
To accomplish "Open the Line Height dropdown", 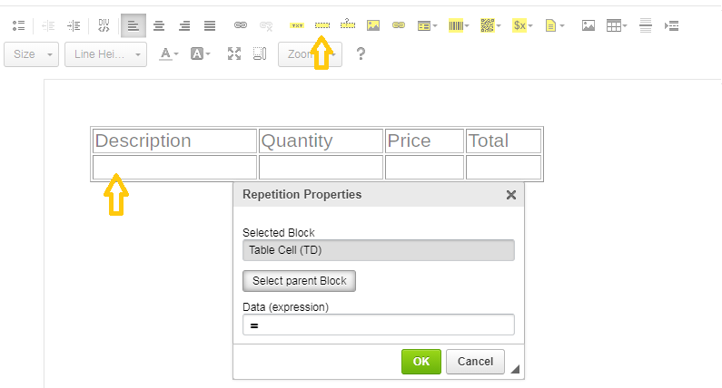I will pos(105,54).
